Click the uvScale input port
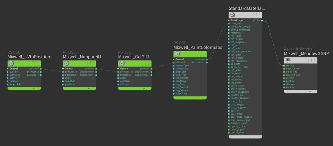 coord(8,72)
